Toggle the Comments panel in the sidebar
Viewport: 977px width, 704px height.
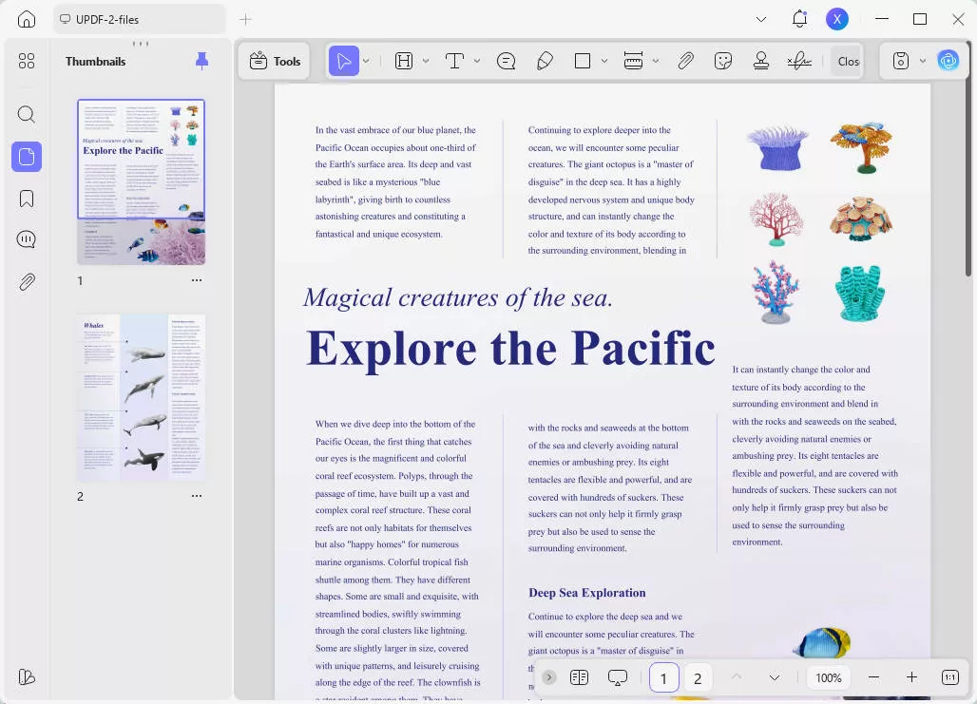tap(27, 238)
